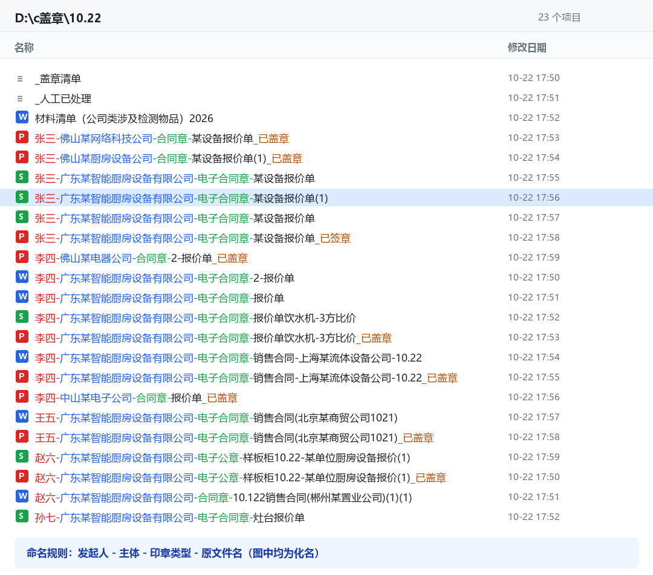
Task: Select file name 赵六 合同章-10.122销售合同(郴州某置业公司)(1)(1)
Action: (224, 498)
